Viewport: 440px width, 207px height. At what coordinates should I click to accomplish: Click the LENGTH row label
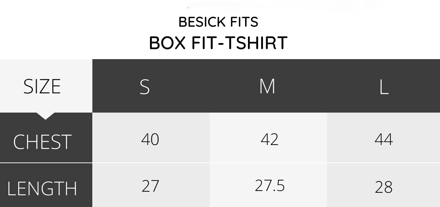[x=42, y=189]
